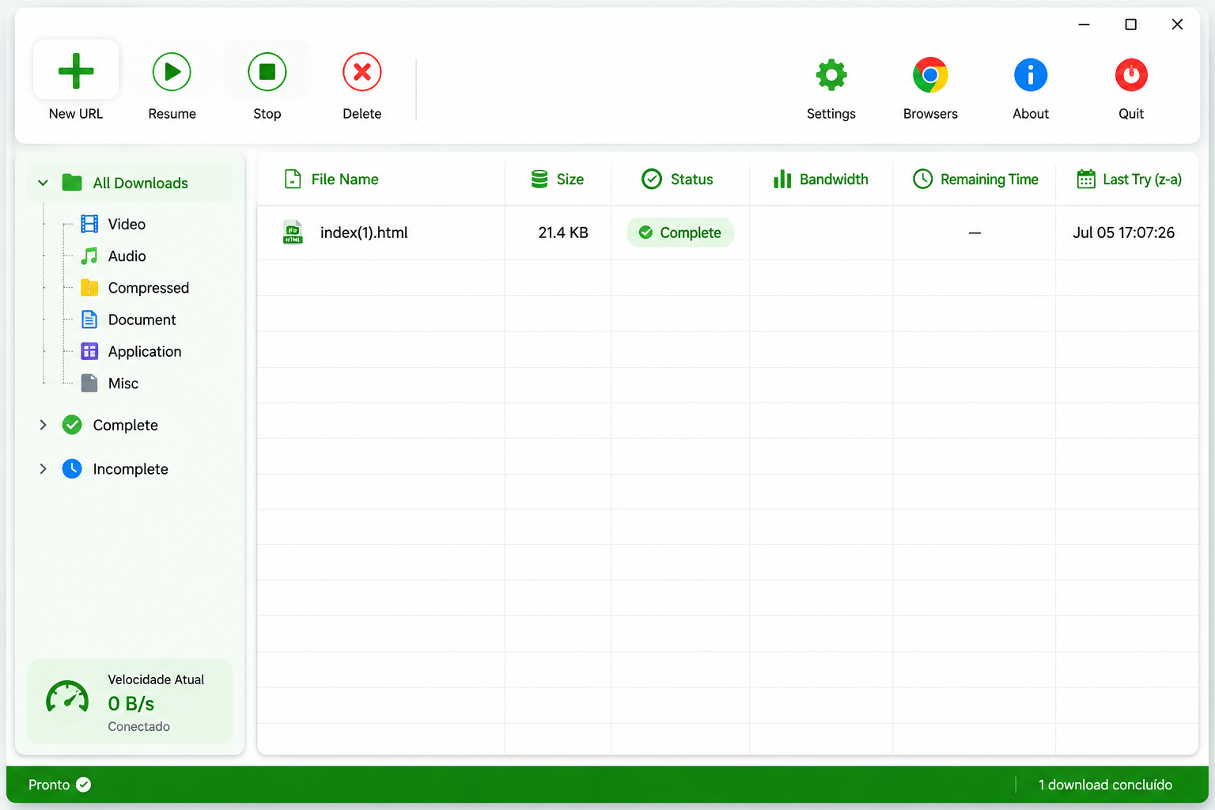This screenshot has height=810, width=1215.
Task: Minimize the download manager window
Action: coord(1084,25)
